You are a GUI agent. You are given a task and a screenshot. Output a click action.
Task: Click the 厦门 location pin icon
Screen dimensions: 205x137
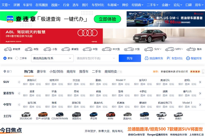[5, 72]
